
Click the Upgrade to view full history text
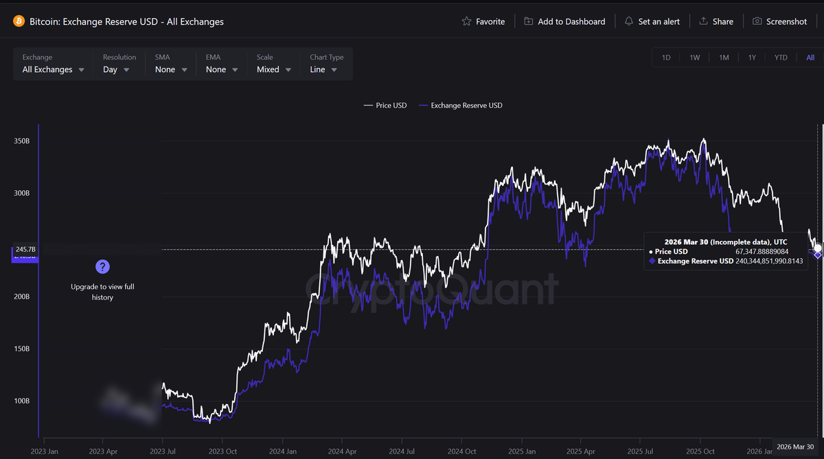tap(102, 292)
